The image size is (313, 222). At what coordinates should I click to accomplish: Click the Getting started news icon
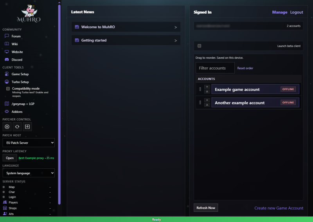[77, 40]
